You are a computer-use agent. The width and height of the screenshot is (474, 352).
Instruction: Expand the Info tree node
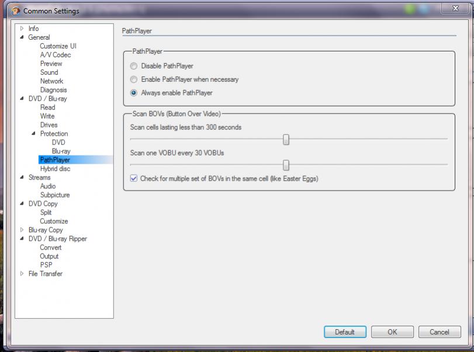(22, 29)
